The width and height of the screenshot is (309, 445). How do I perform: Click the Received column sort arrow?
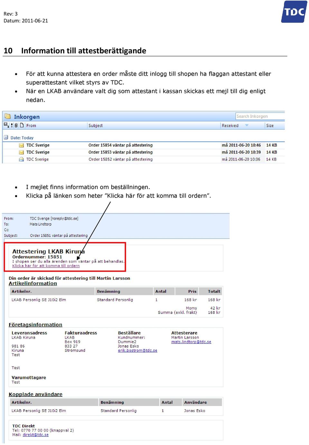247,125
